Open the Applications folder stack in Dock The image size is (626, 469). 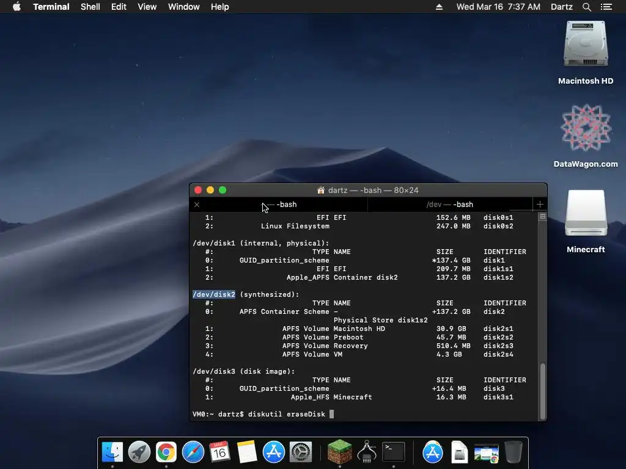(x=433, y=452)
